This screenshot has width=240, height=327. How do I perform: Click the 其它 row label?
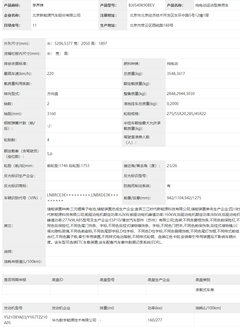[8, 226]
